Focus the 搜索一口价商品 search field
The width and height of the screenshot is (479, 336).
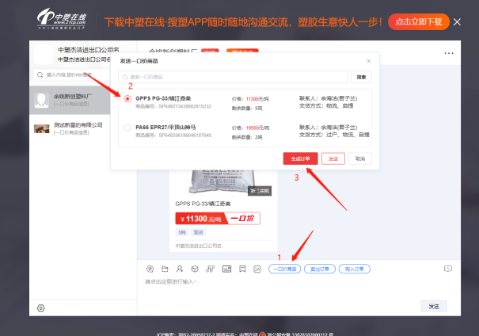pyautogui.click(x=233, y=77)
